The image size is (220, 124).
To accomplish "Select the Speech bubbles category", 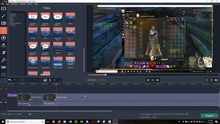I will 15,23.
